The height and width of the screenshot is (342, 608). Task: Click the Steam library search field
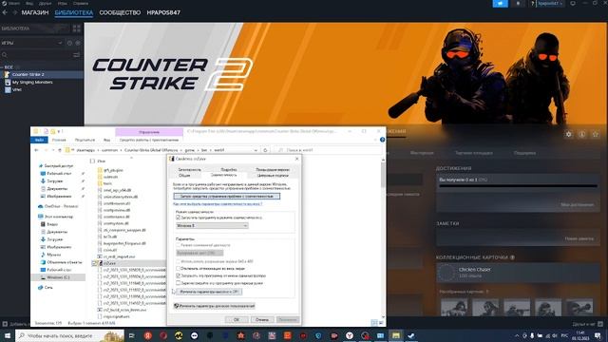click(x=36, y=55)
